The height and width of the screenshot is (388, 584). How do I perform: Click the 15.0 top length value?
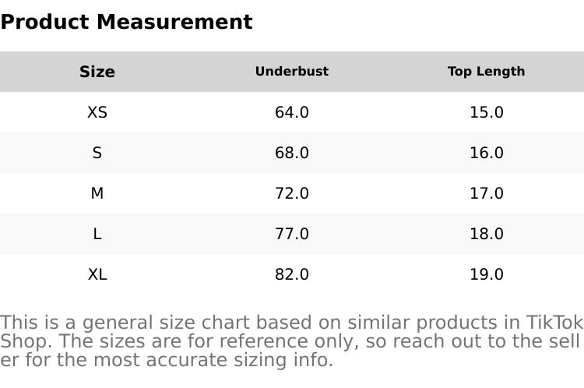(486, 112)
